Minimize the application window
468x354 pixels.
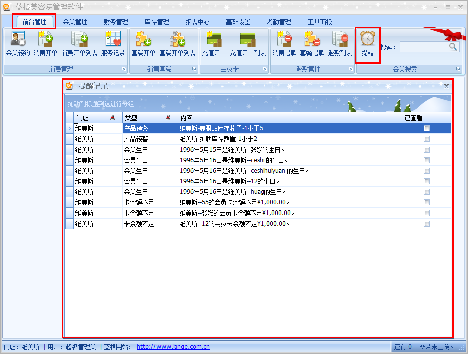coord(435,7)
